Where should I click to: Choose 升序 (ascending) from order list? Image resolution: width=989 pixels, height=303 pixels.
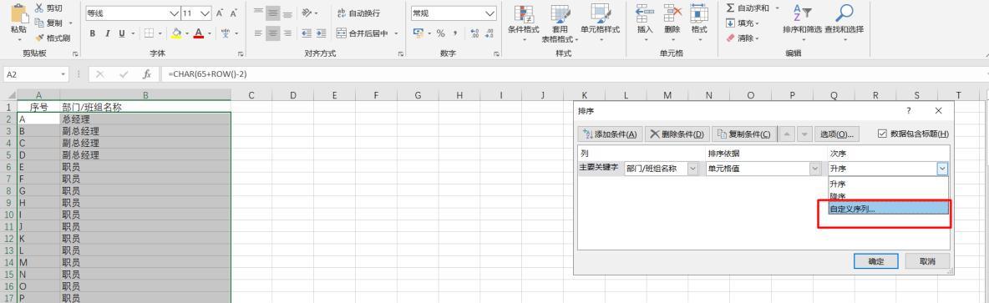888,184
